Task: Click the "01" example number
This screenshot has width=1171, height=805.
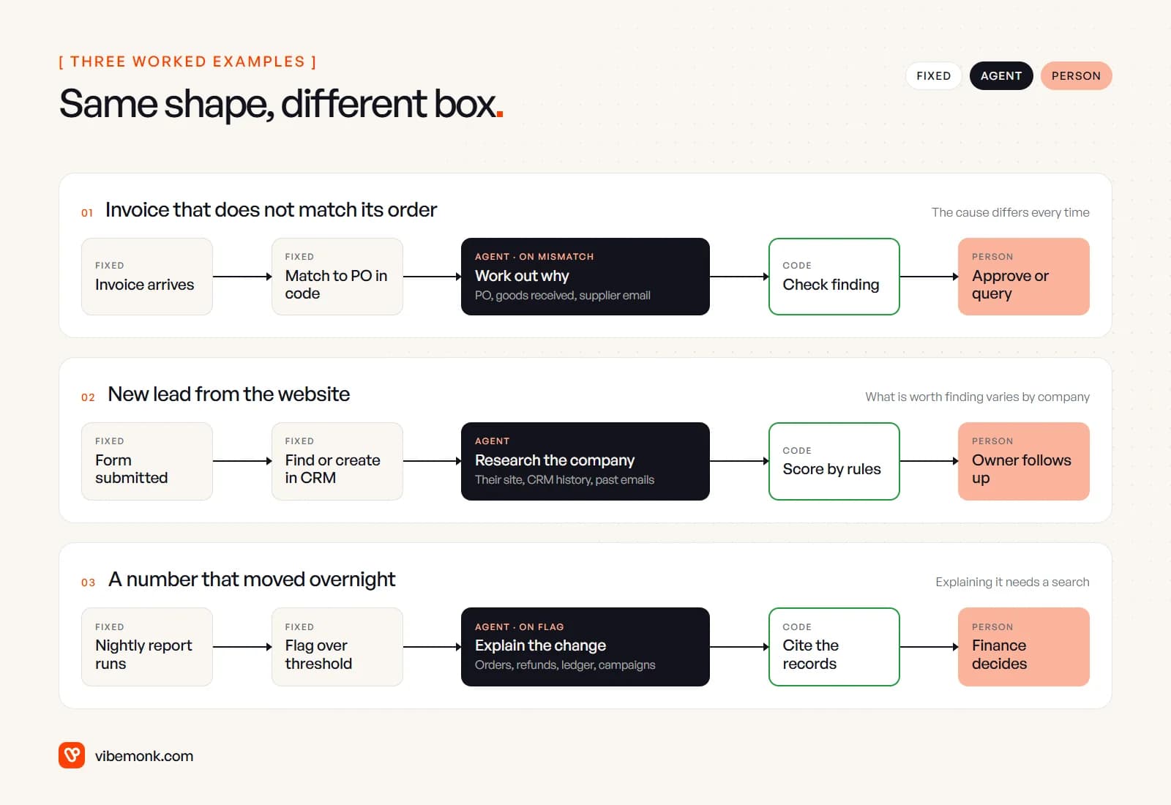Action: [87, 213]
